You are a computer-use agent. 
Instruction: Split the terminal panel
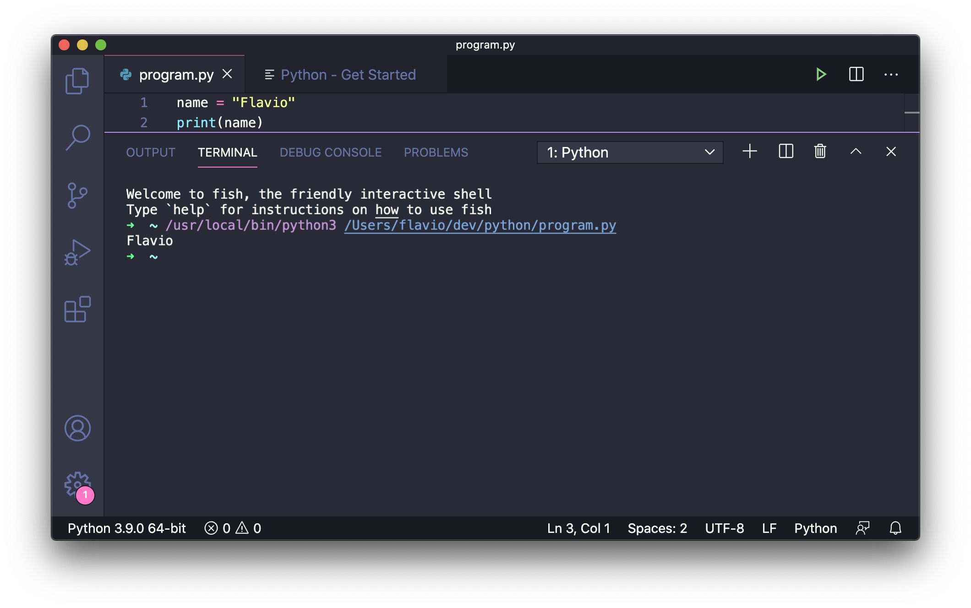[785, 152]
